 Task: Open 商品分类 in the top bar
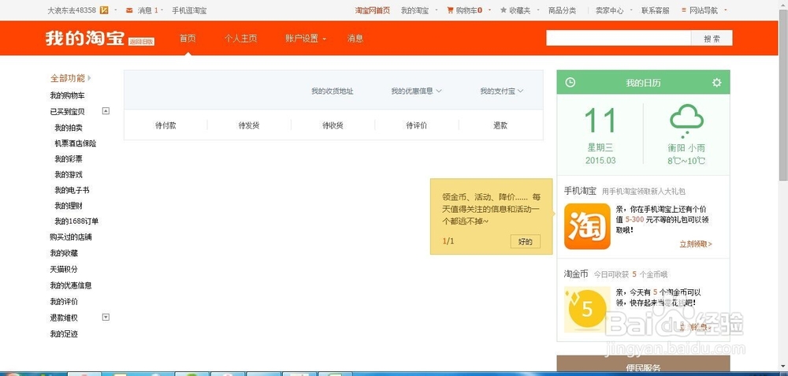[563, 10]
